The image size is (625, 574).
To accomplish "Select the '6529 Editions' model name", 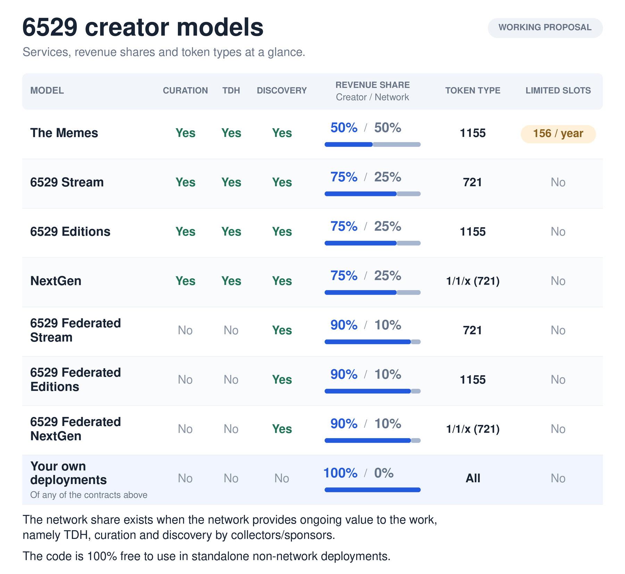I will point(70,232).
